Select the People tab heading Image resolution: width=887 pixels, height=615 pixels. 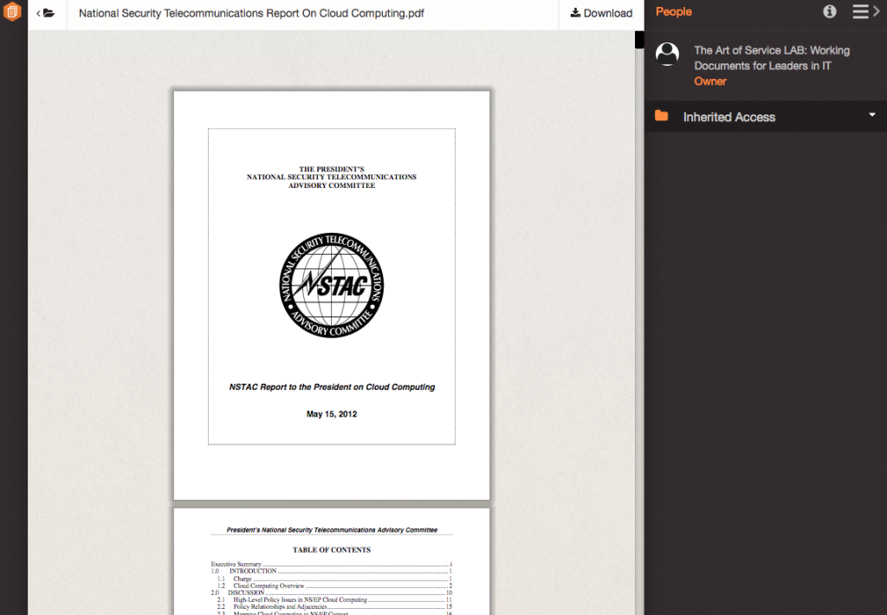(674, 11)
